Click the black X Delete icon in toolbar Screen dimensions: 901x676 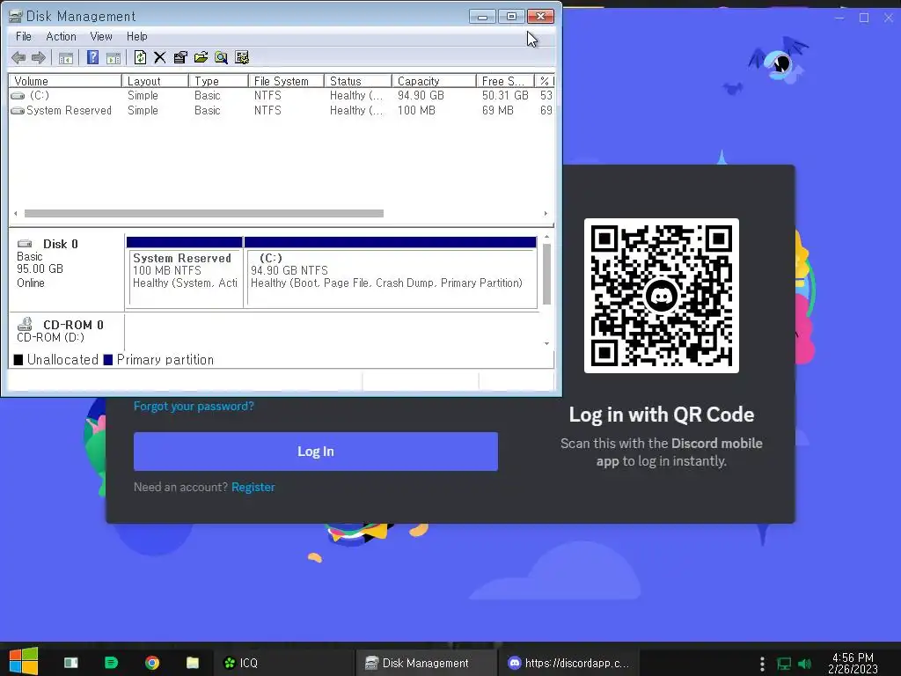(160, 57)
